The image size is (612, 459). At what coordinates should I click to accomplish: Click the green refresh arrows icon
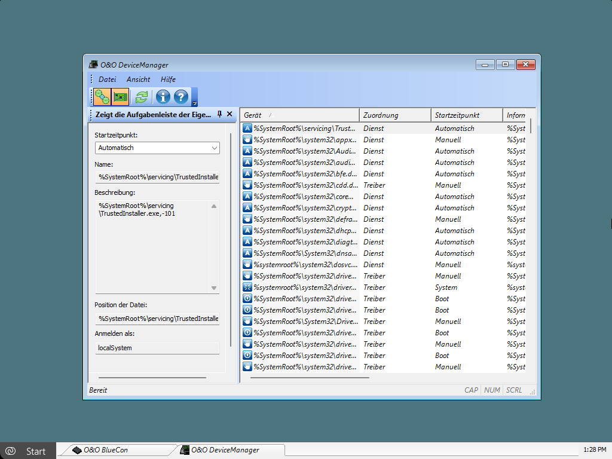(x=141, y=96)
